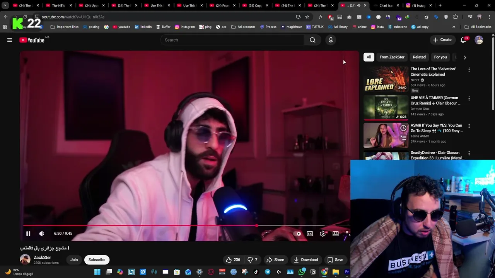Show more filter chips with arrow

coord(465,57)
